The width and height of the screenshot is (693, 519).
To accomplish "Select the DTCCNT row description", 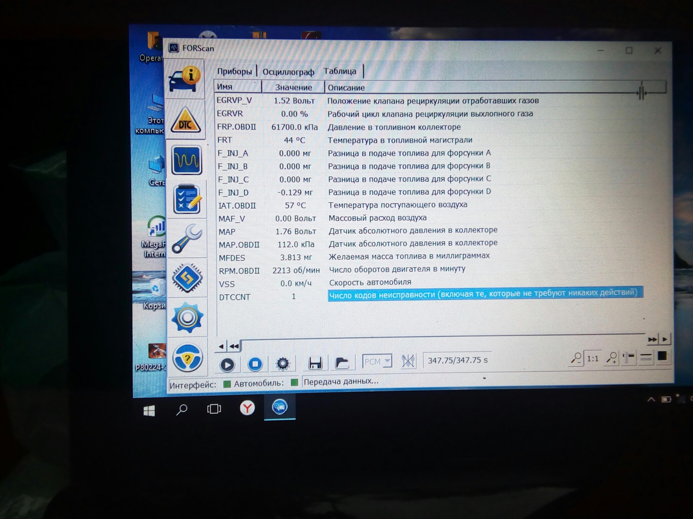I will coord(484,294).
